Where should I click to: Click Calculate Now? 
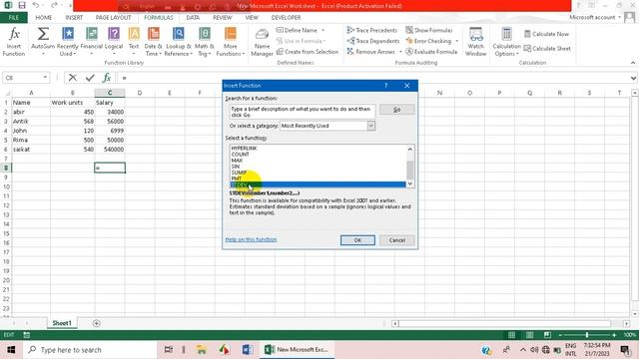pyautogui.click(x=546, y=34)
